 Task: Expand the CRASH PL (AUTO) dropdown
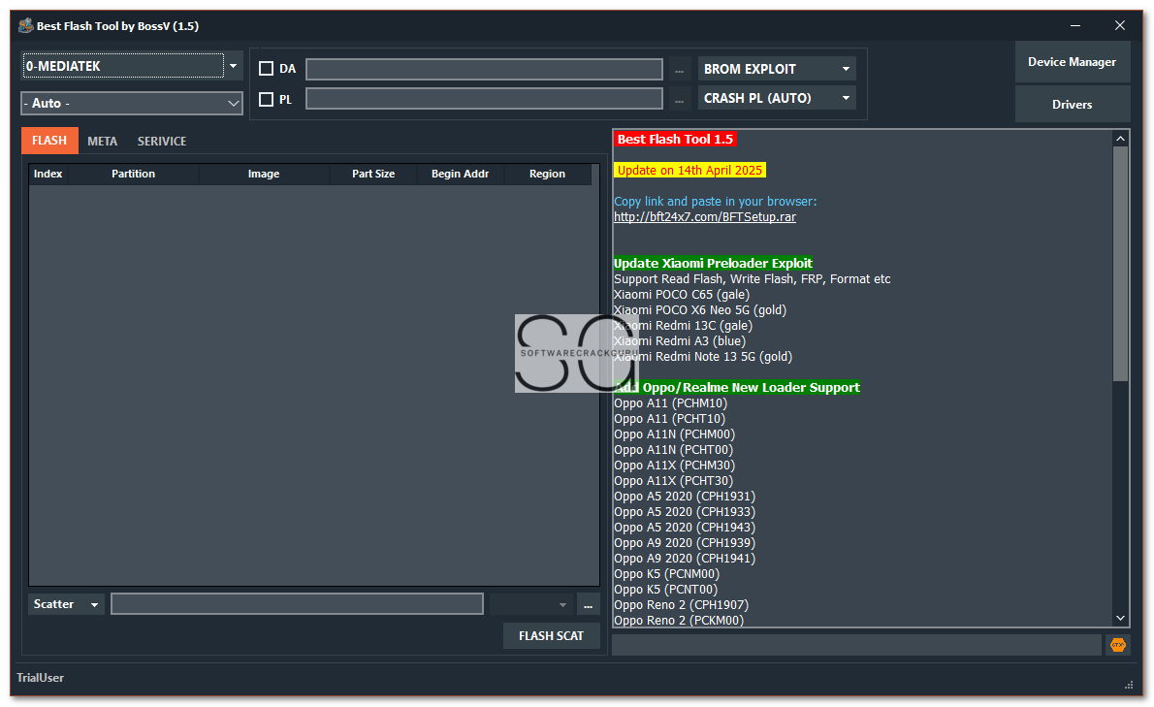[x=777, y=98]
